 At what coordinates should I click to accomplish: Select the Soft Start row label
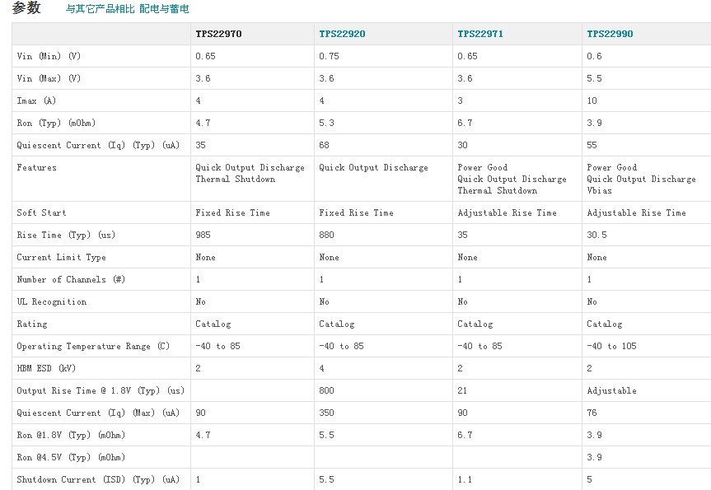click(x=41, y=212)
